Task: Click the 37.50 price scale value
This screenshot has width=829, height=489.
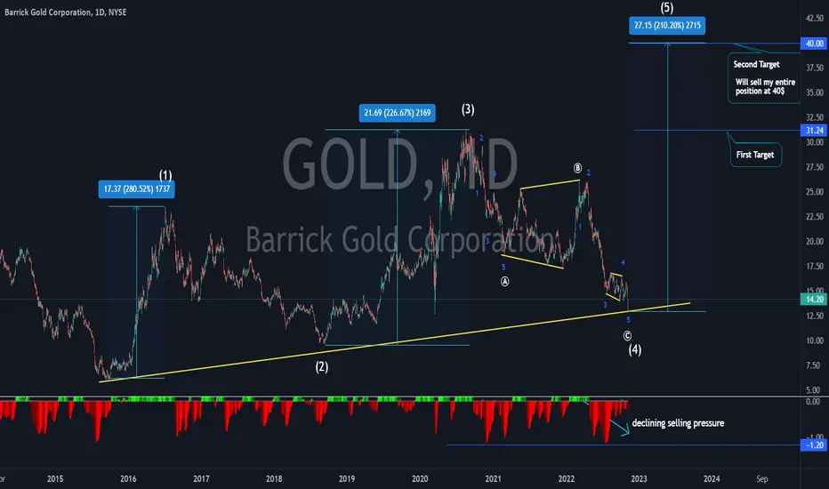Action: pos(814,68)
